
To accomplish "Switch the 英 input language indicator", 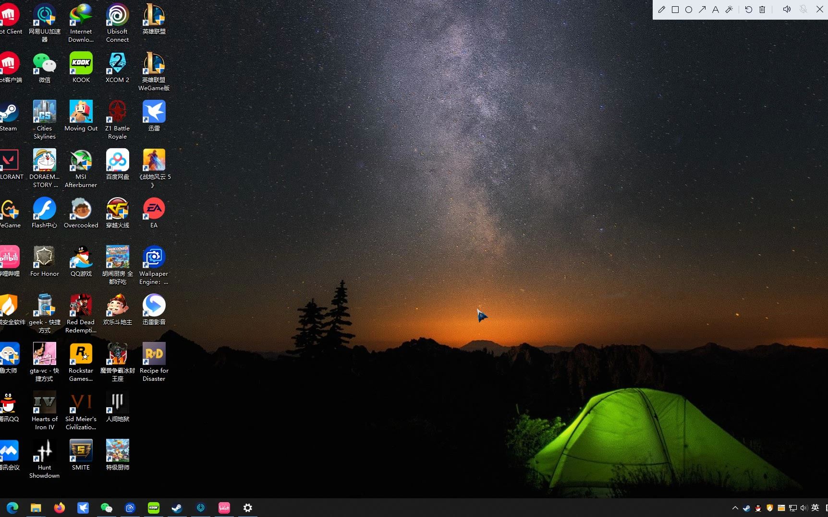I will click(x=815, y=507).
